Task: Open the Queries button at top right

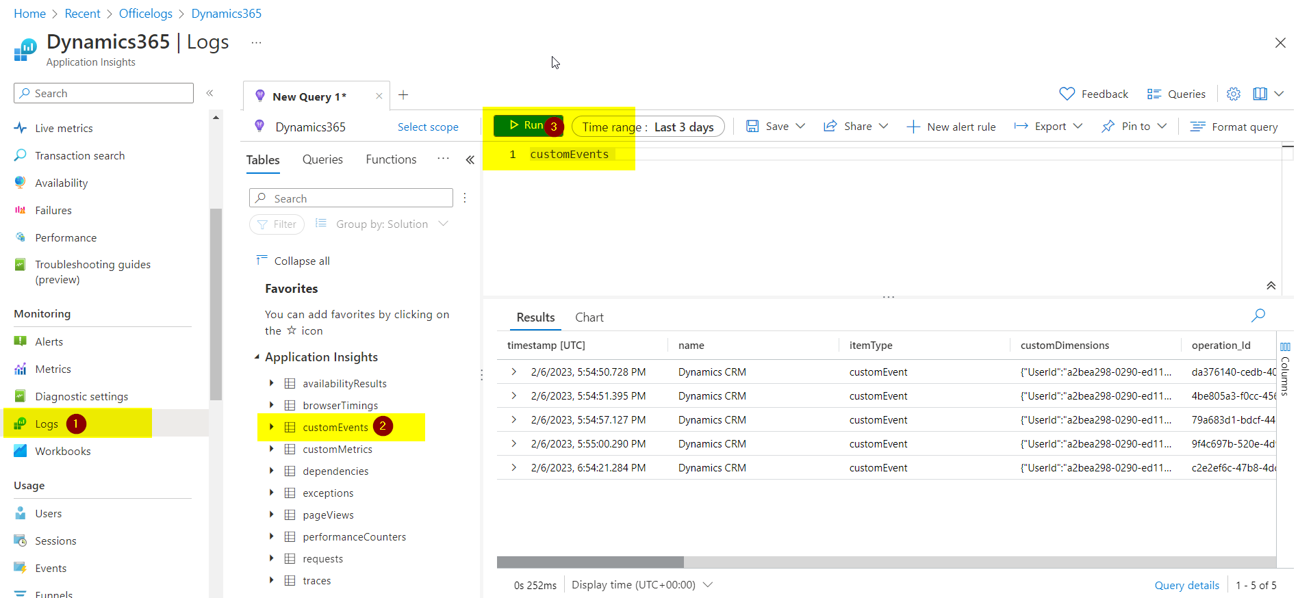Action: [1176, 94]
